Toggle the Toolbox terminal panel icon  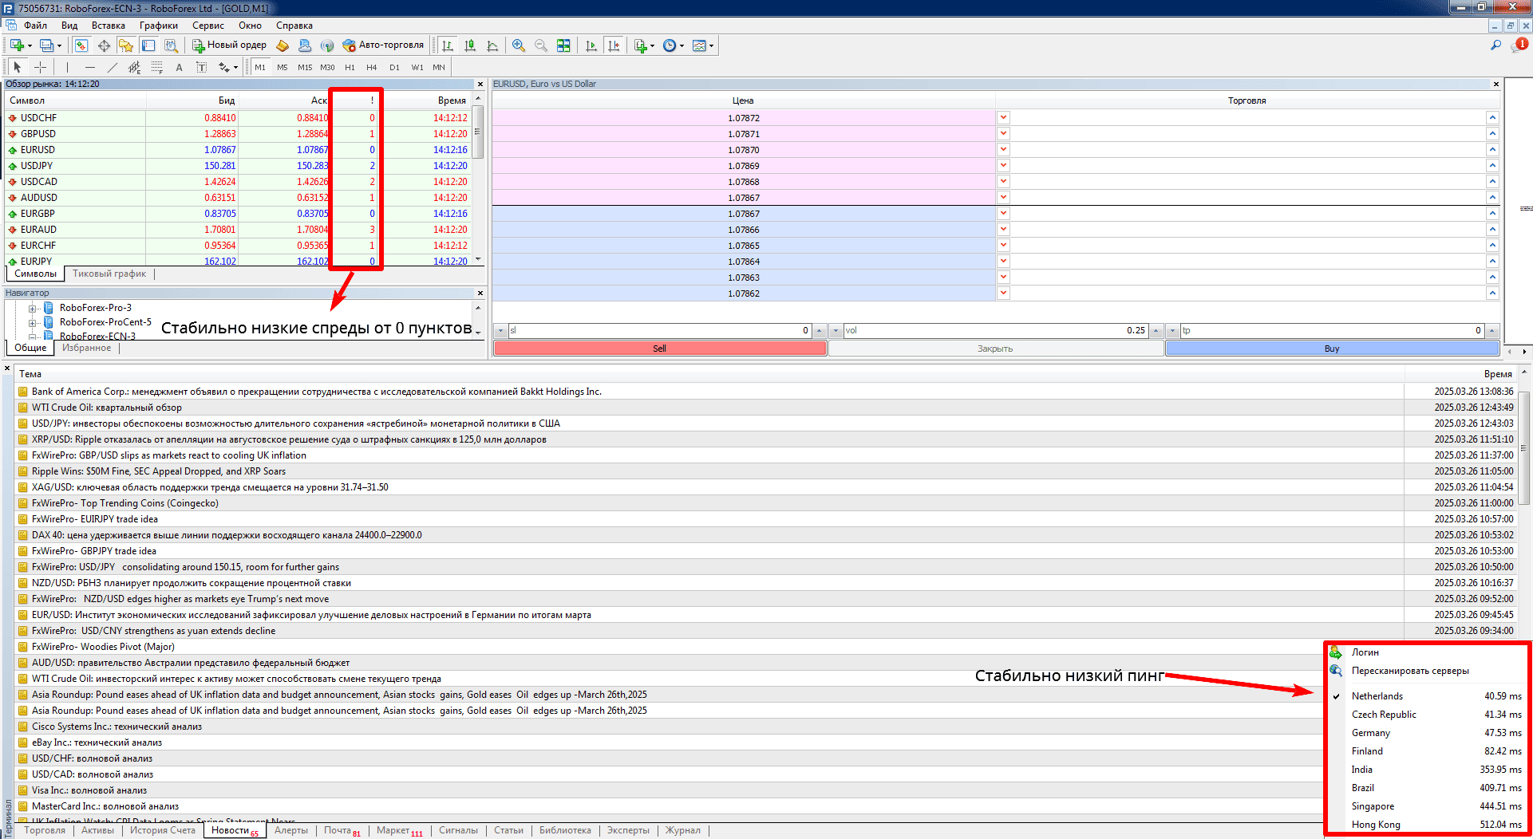[148, 45]
